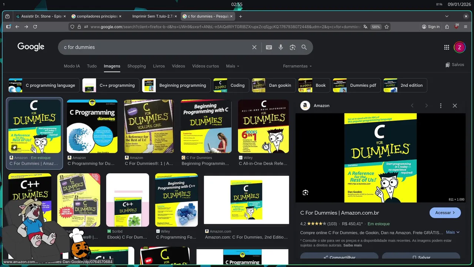
Task: Filter by C programming language chip
Action: click(x=44, y=85)
